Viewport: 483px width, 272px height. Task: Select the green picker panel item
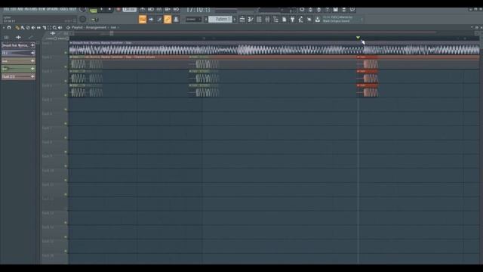[x=18, y=69]
